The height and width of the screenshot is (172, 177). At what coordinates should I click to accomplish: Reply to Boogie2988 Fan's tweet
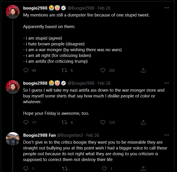(x=26, y=169)
